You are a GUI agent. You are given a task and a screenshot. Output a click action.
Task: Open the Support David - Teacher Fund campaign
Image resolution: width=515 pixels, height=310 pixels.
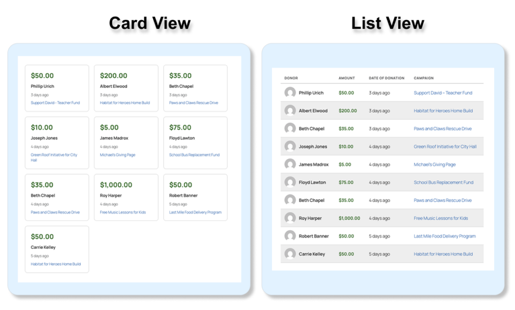click(443, 92)
